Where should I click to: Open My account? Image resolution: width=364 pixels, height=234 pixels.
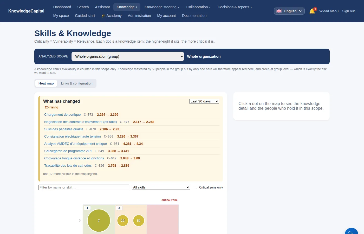tap(166, 16)
